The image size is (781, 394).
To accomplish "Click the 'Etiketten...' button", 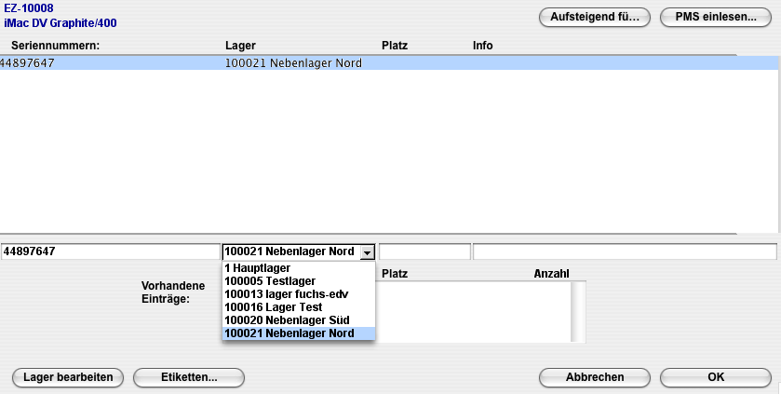I will pyautogui.click(x=189, y=377).
